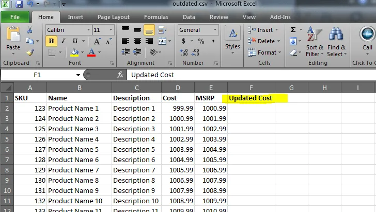Expand the General number format dropdown
This screenshot has width=376, height=212.
click(214, 30)
